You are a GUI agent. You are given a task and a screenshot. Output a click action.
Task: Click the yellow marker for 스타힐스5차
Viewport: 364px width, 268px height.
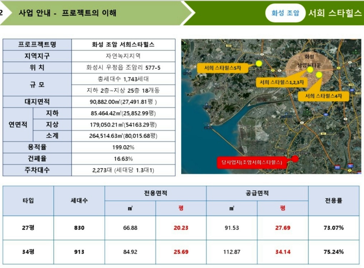pos(259,63)
